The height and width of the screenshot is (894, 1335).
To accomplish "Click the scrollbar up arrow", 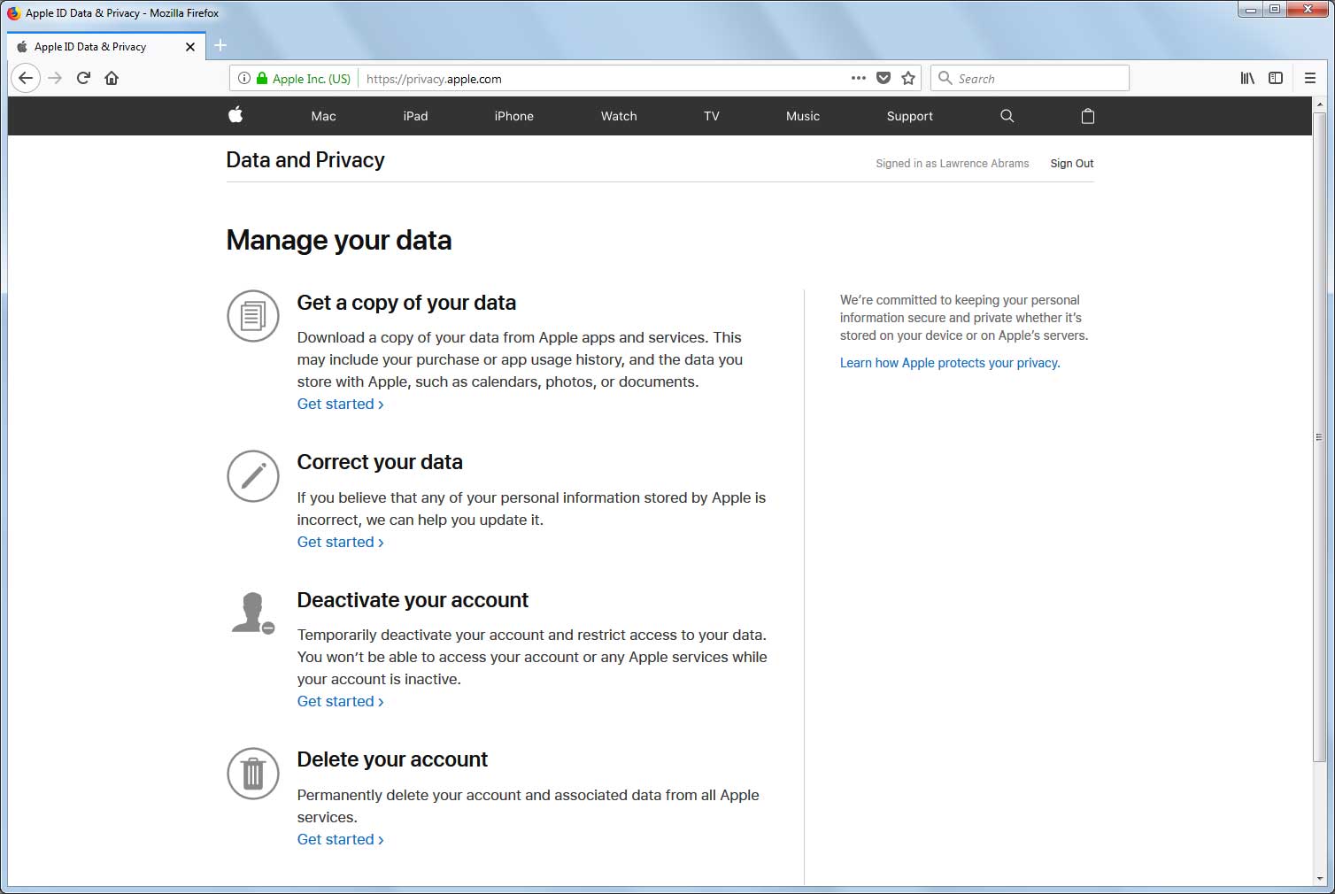I will [1319, 104].
